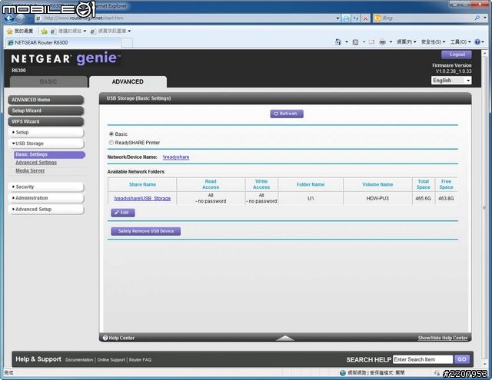
Task: Click the Volume Name column header
Action: (x=377, y=184)
